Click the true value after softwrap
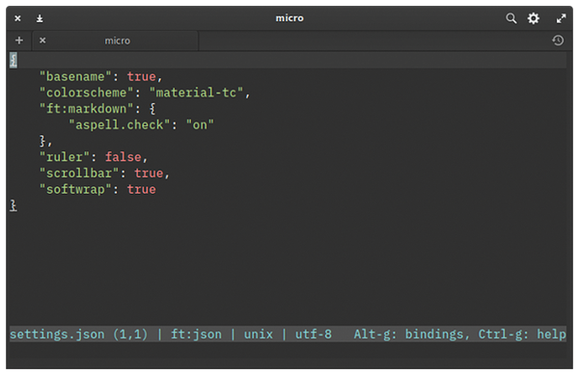 pyautogui.click(x=142, y=190)
